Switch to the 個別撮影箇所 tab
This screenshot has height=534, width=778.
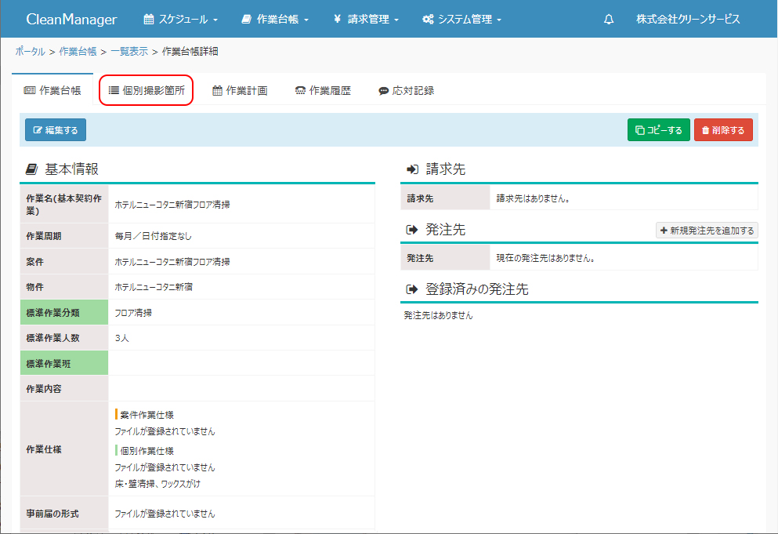pyautogui.click(x=147, y=91)
